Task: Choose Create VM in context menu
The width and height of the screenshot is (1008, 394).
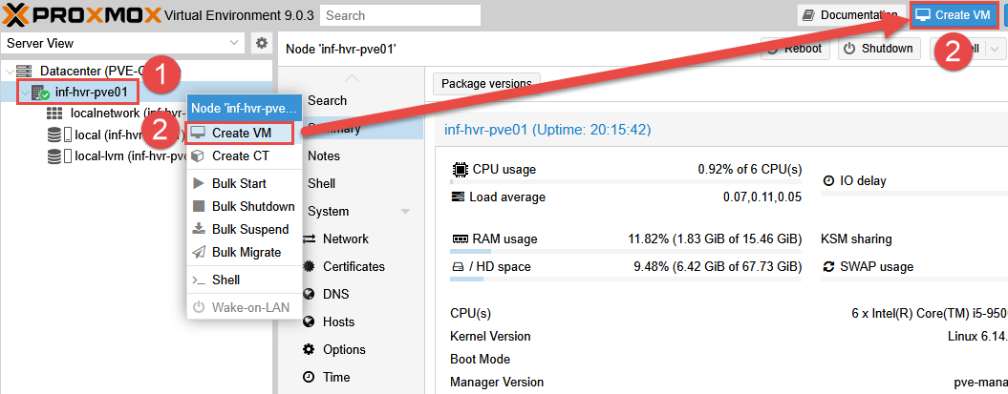Action: pyautogui.click(x=243, y=133)
